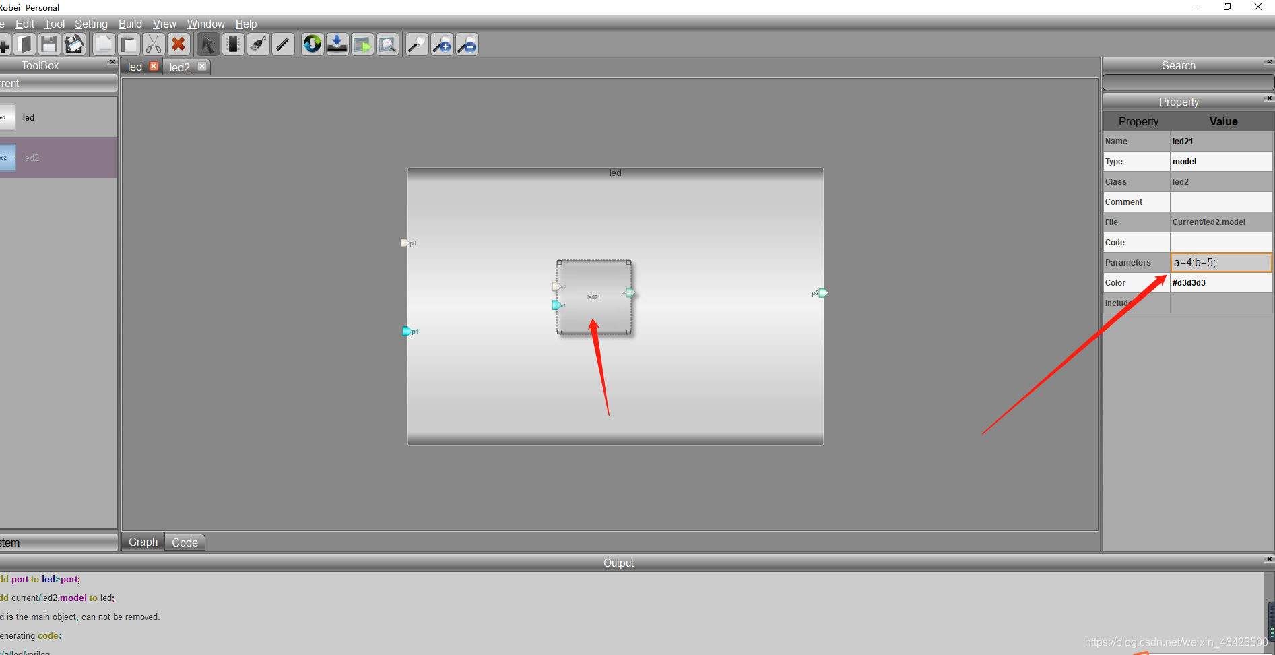Select the add port connector tool

pyautogui.click(x=258, y=44)
